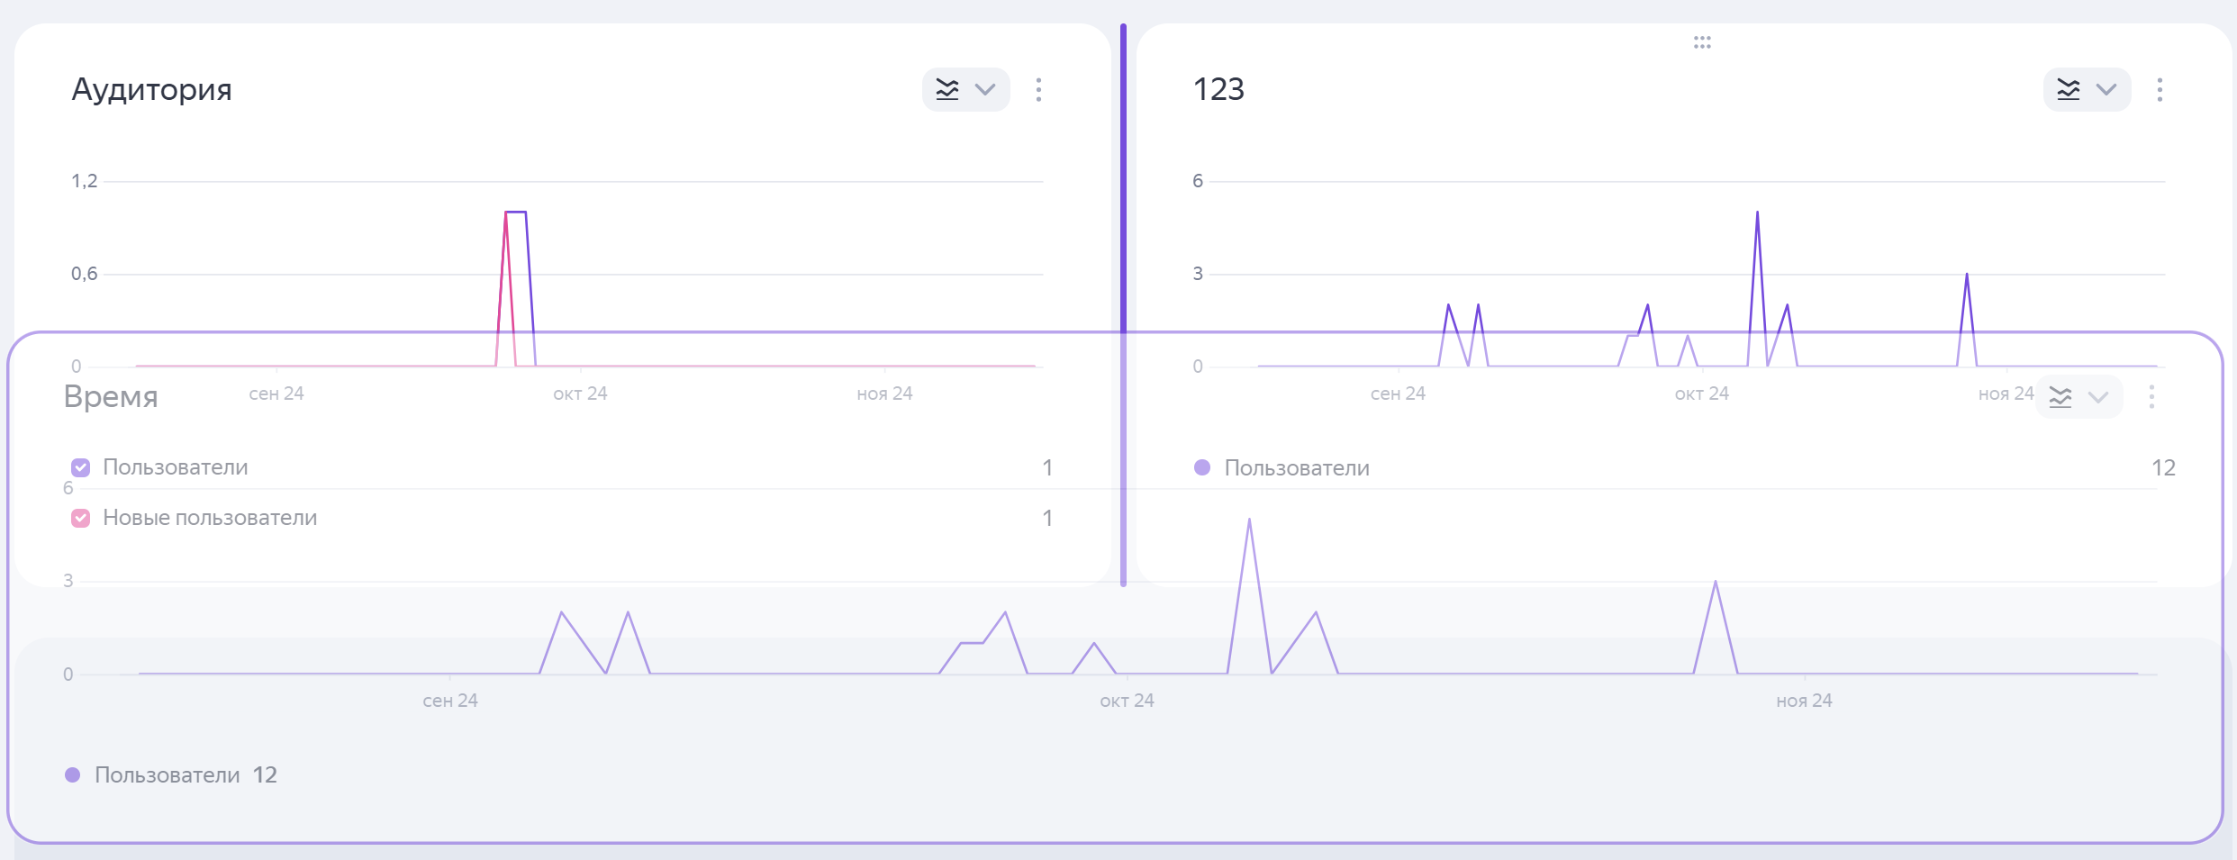Toggle Пользователи legend dot in Время widget

click(x=73, y=775)
